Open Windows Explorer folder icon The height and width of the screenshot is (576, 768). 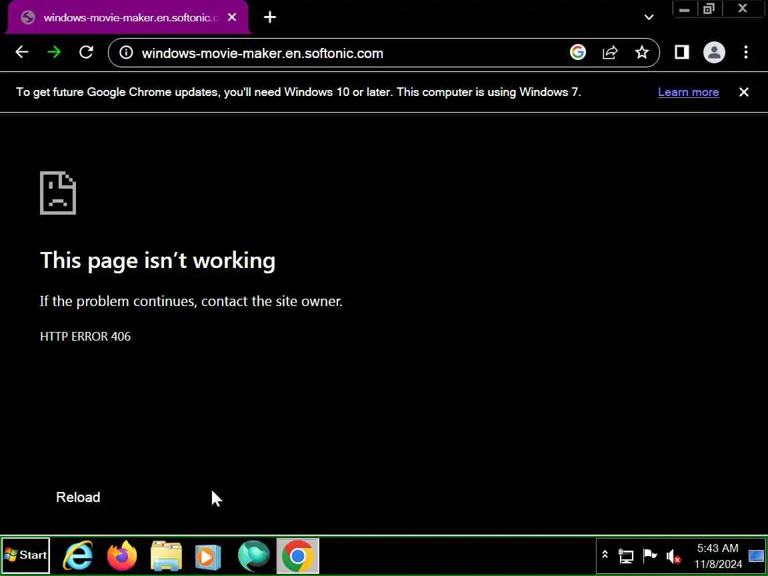(x=166, y=555)
